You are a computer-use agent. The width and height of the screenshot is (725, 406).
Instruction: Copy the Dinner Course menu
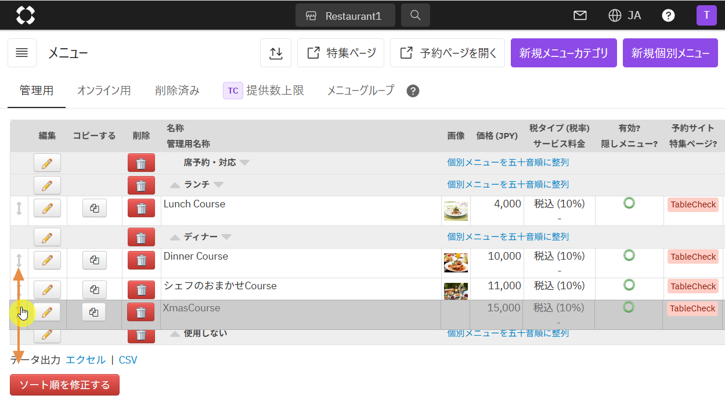[x=95, y=260]
